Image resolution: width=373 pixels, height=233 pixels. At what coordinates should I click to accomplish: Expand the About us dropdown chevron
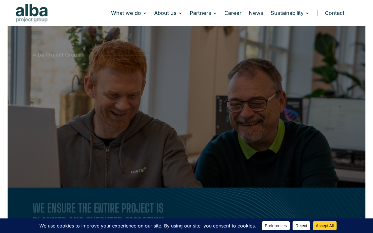pyautogui.click(x=180, y=13)
